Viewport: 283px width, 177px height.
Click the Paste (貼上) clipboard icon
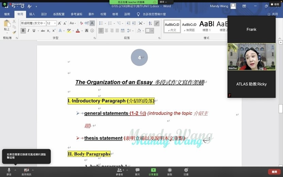pyautogui.click(x=7, y=24)
